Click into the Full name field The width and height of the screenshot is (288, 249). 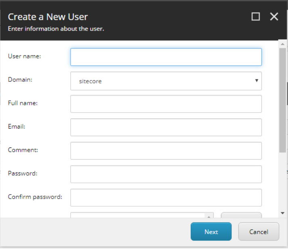click(166, 104)
